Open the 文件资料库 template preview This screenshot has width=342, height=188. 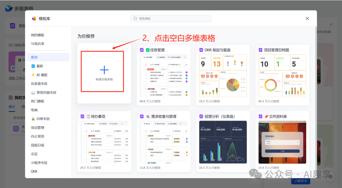point(282,142)
